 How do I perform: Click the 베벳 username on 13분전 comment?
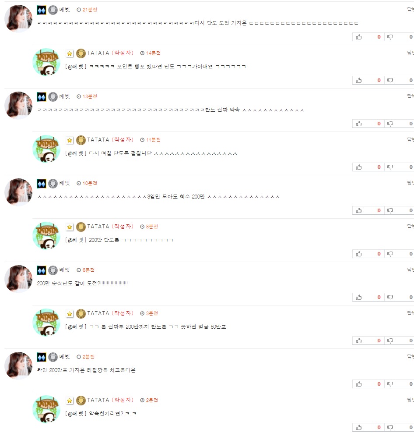click(x=64, y=96)
